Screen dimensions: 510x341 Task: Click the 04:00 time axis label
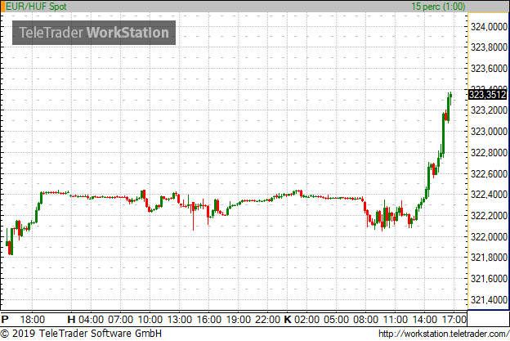tap(91, 319)
